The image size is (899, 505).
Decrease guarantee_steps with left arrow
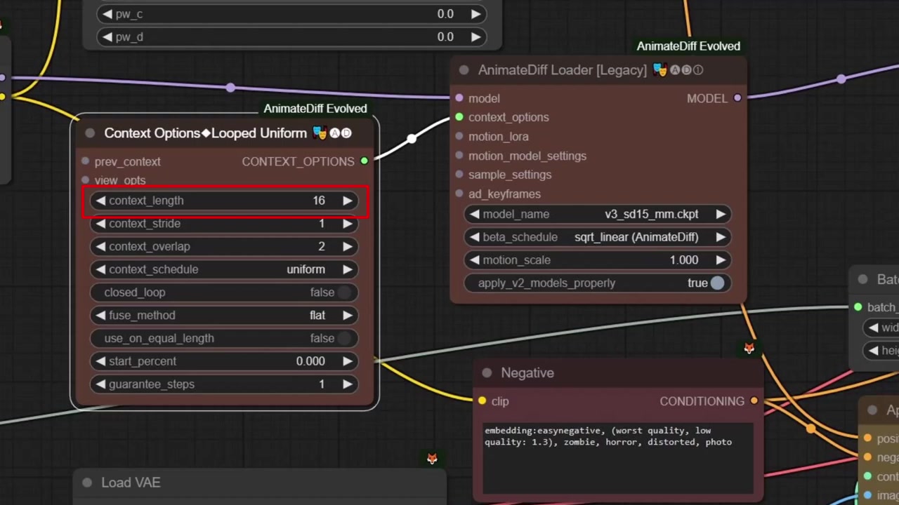100,384
